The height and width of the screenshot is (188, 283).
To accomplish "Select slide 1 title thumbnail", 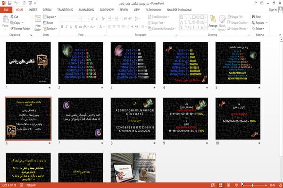I will [x=28, y=63].
